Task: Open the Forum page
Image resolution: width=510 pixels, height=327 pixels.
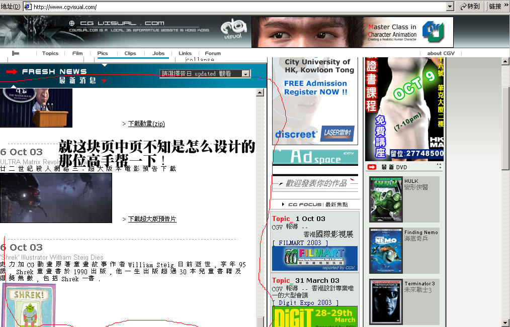Action: click(213, 53)
